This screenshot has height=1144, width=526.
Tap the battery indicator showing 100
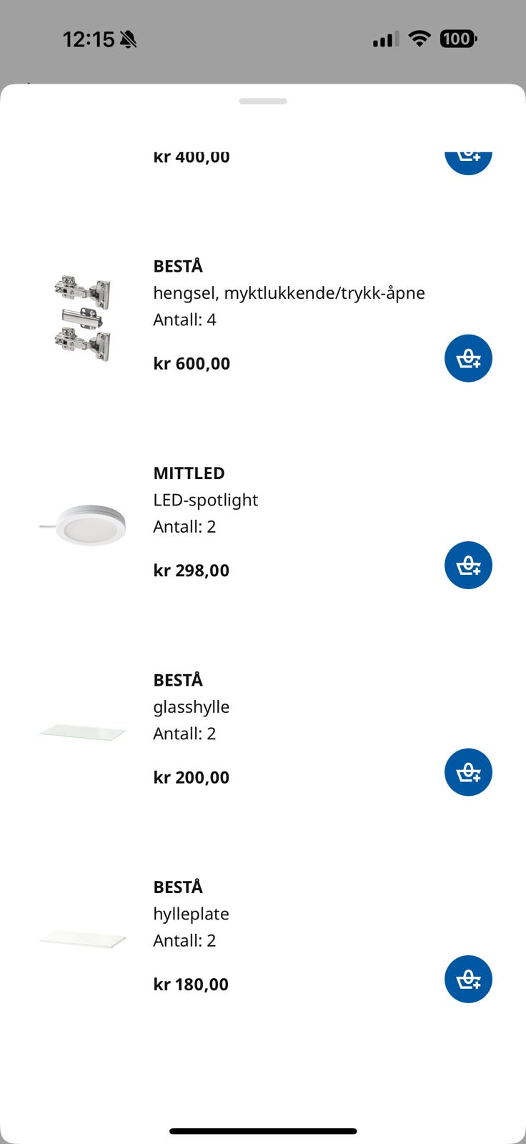(458, 39)
